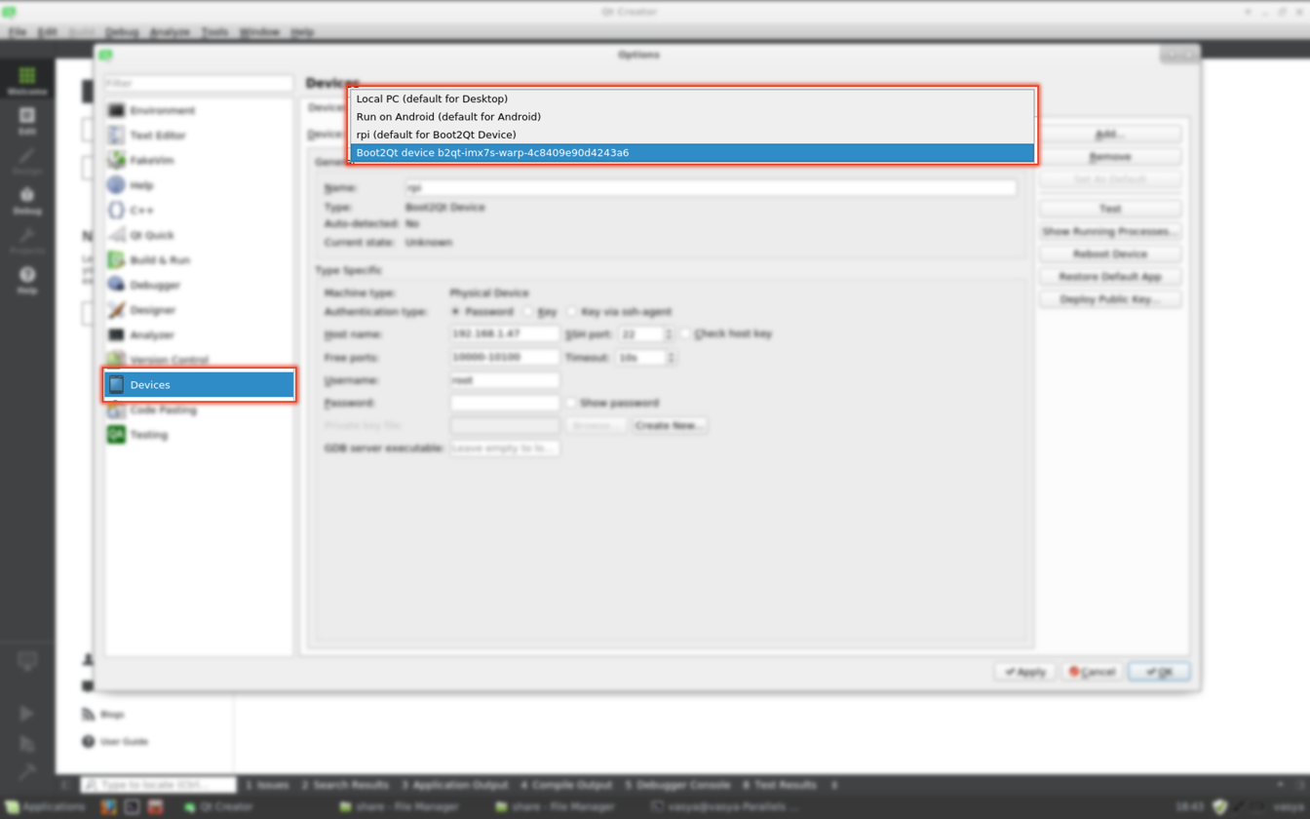Click Add... device button
Screen dimensions: 1310x819
coord(1110,134)
